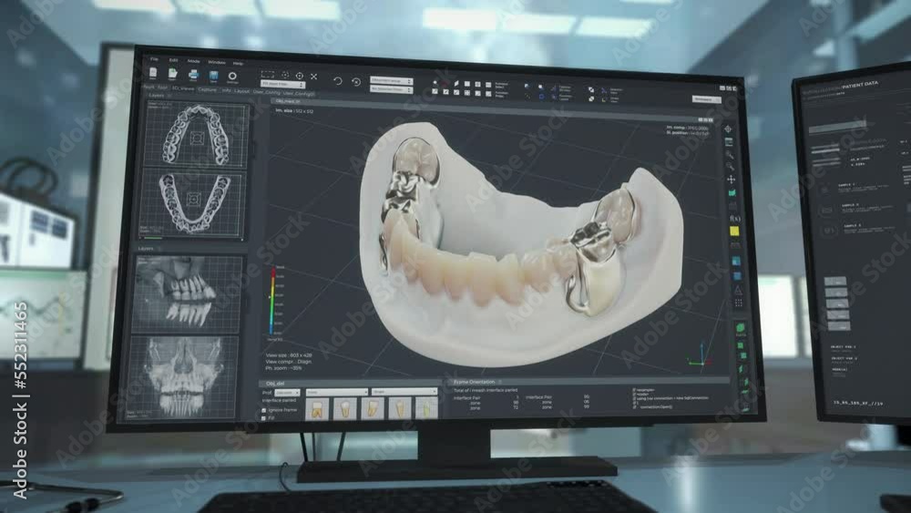Select the first molar tooth thumbnail
Image resolution: width=911 pixels, height=513 pixels.
click(317, 409)
